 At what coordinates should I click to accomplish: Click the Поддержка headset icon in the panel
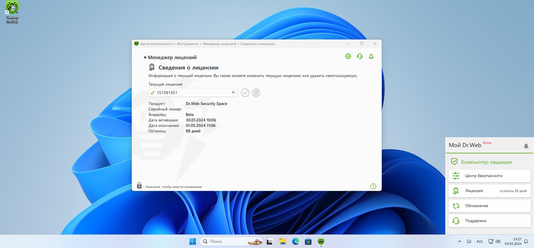tap(456, 221)
